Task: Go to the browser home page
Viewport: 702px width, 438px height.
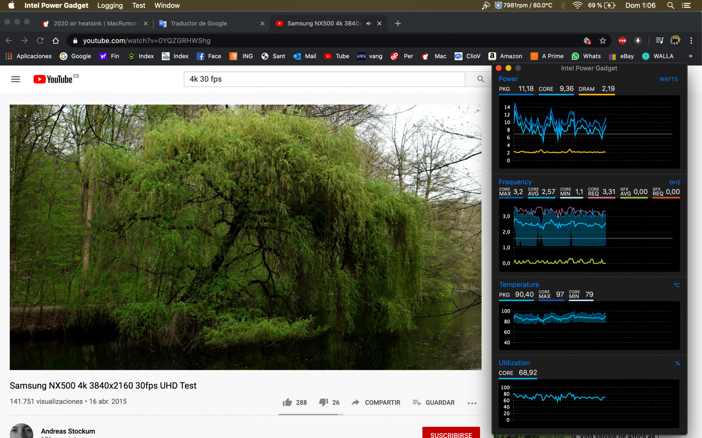Action: point(55,41)
